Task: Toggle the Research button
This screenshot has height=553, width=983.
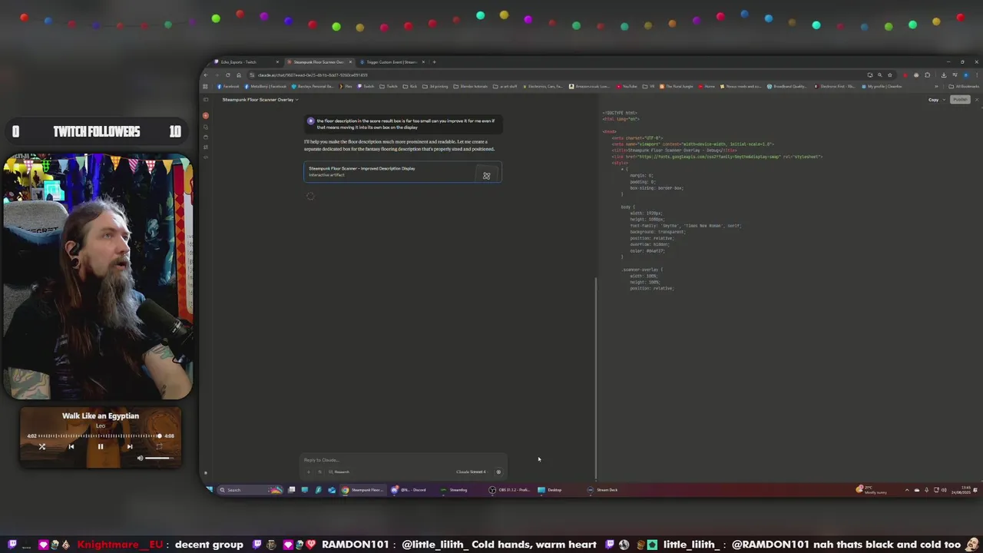Action: [x=339, y=472]
